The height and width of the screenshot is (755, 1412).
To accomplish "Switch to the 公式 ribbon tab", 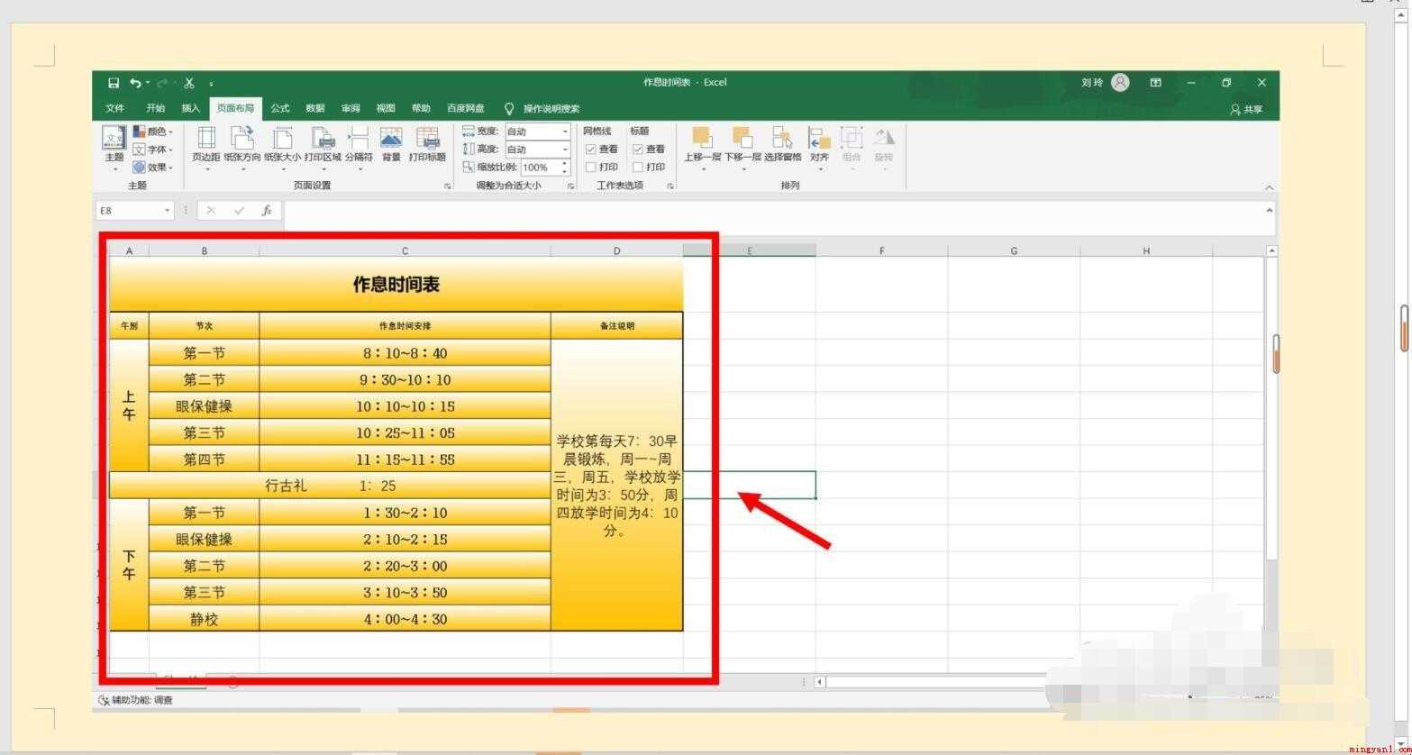I will point(280,108).
